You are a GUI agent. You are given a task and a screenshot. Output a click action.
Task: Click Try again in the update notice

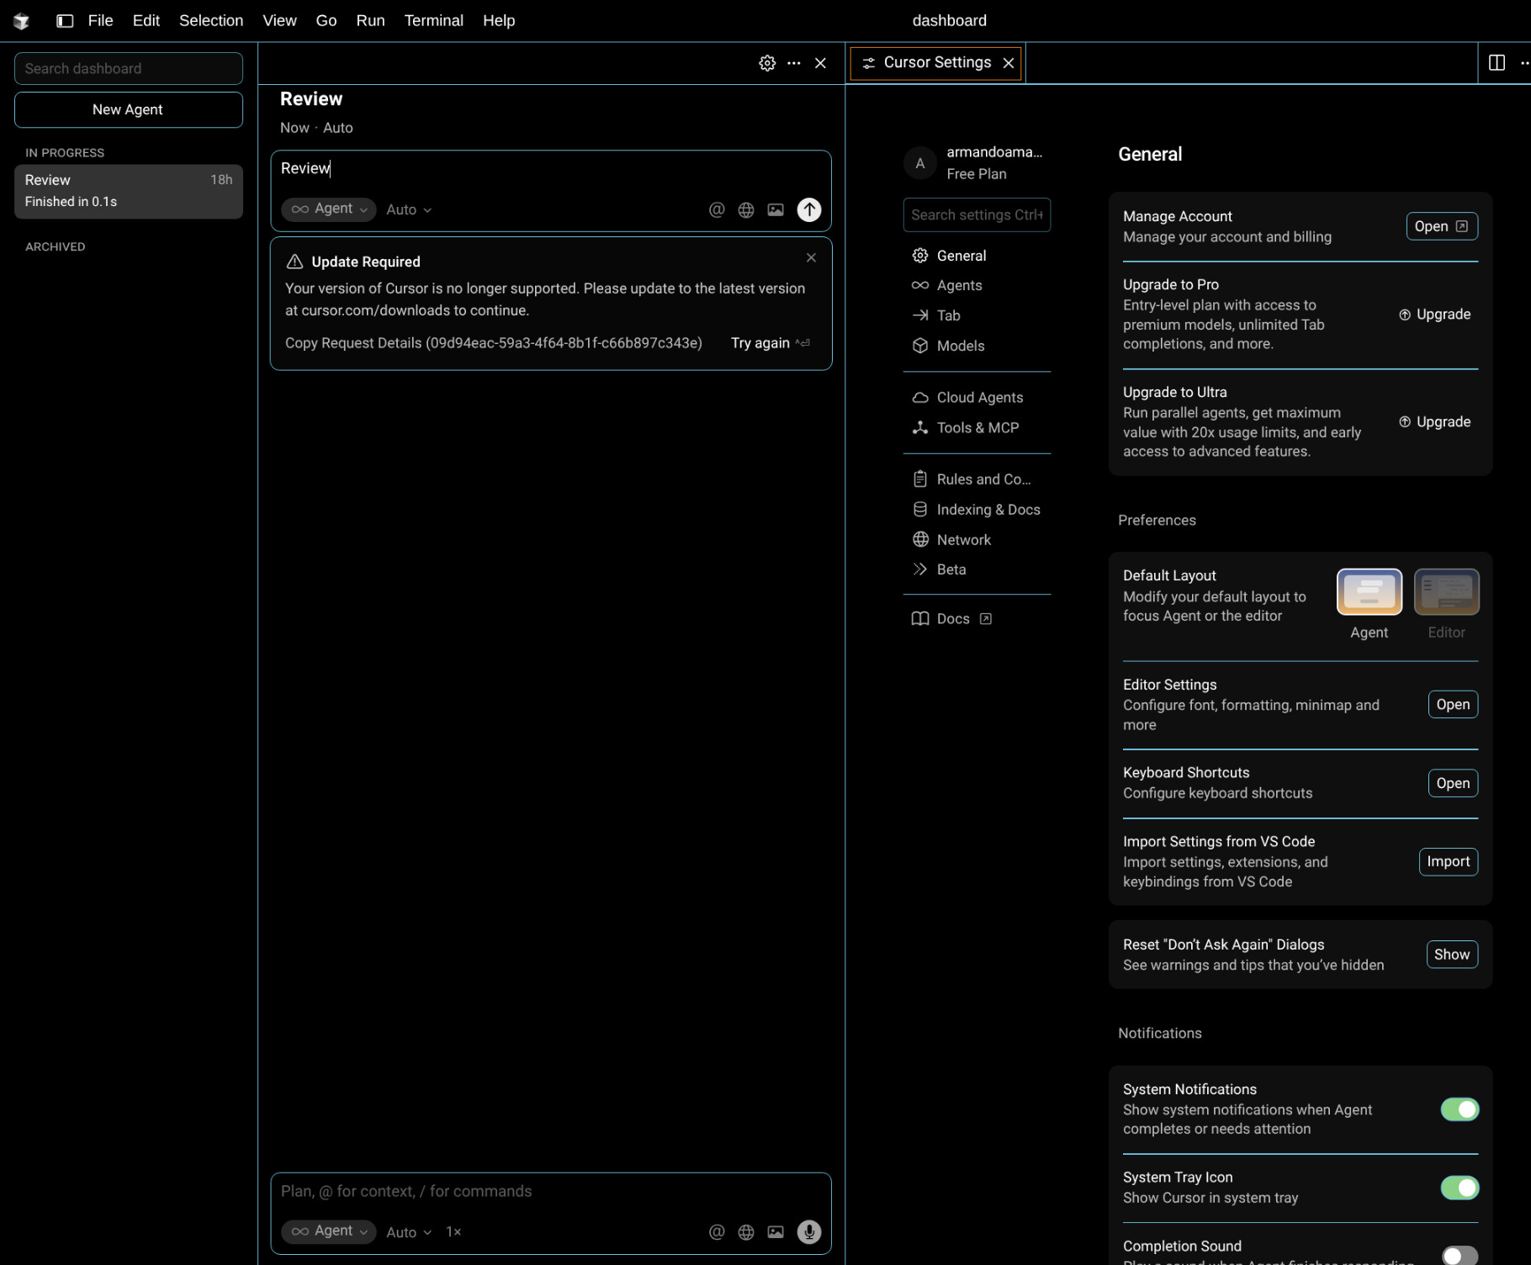coord(770,343)
